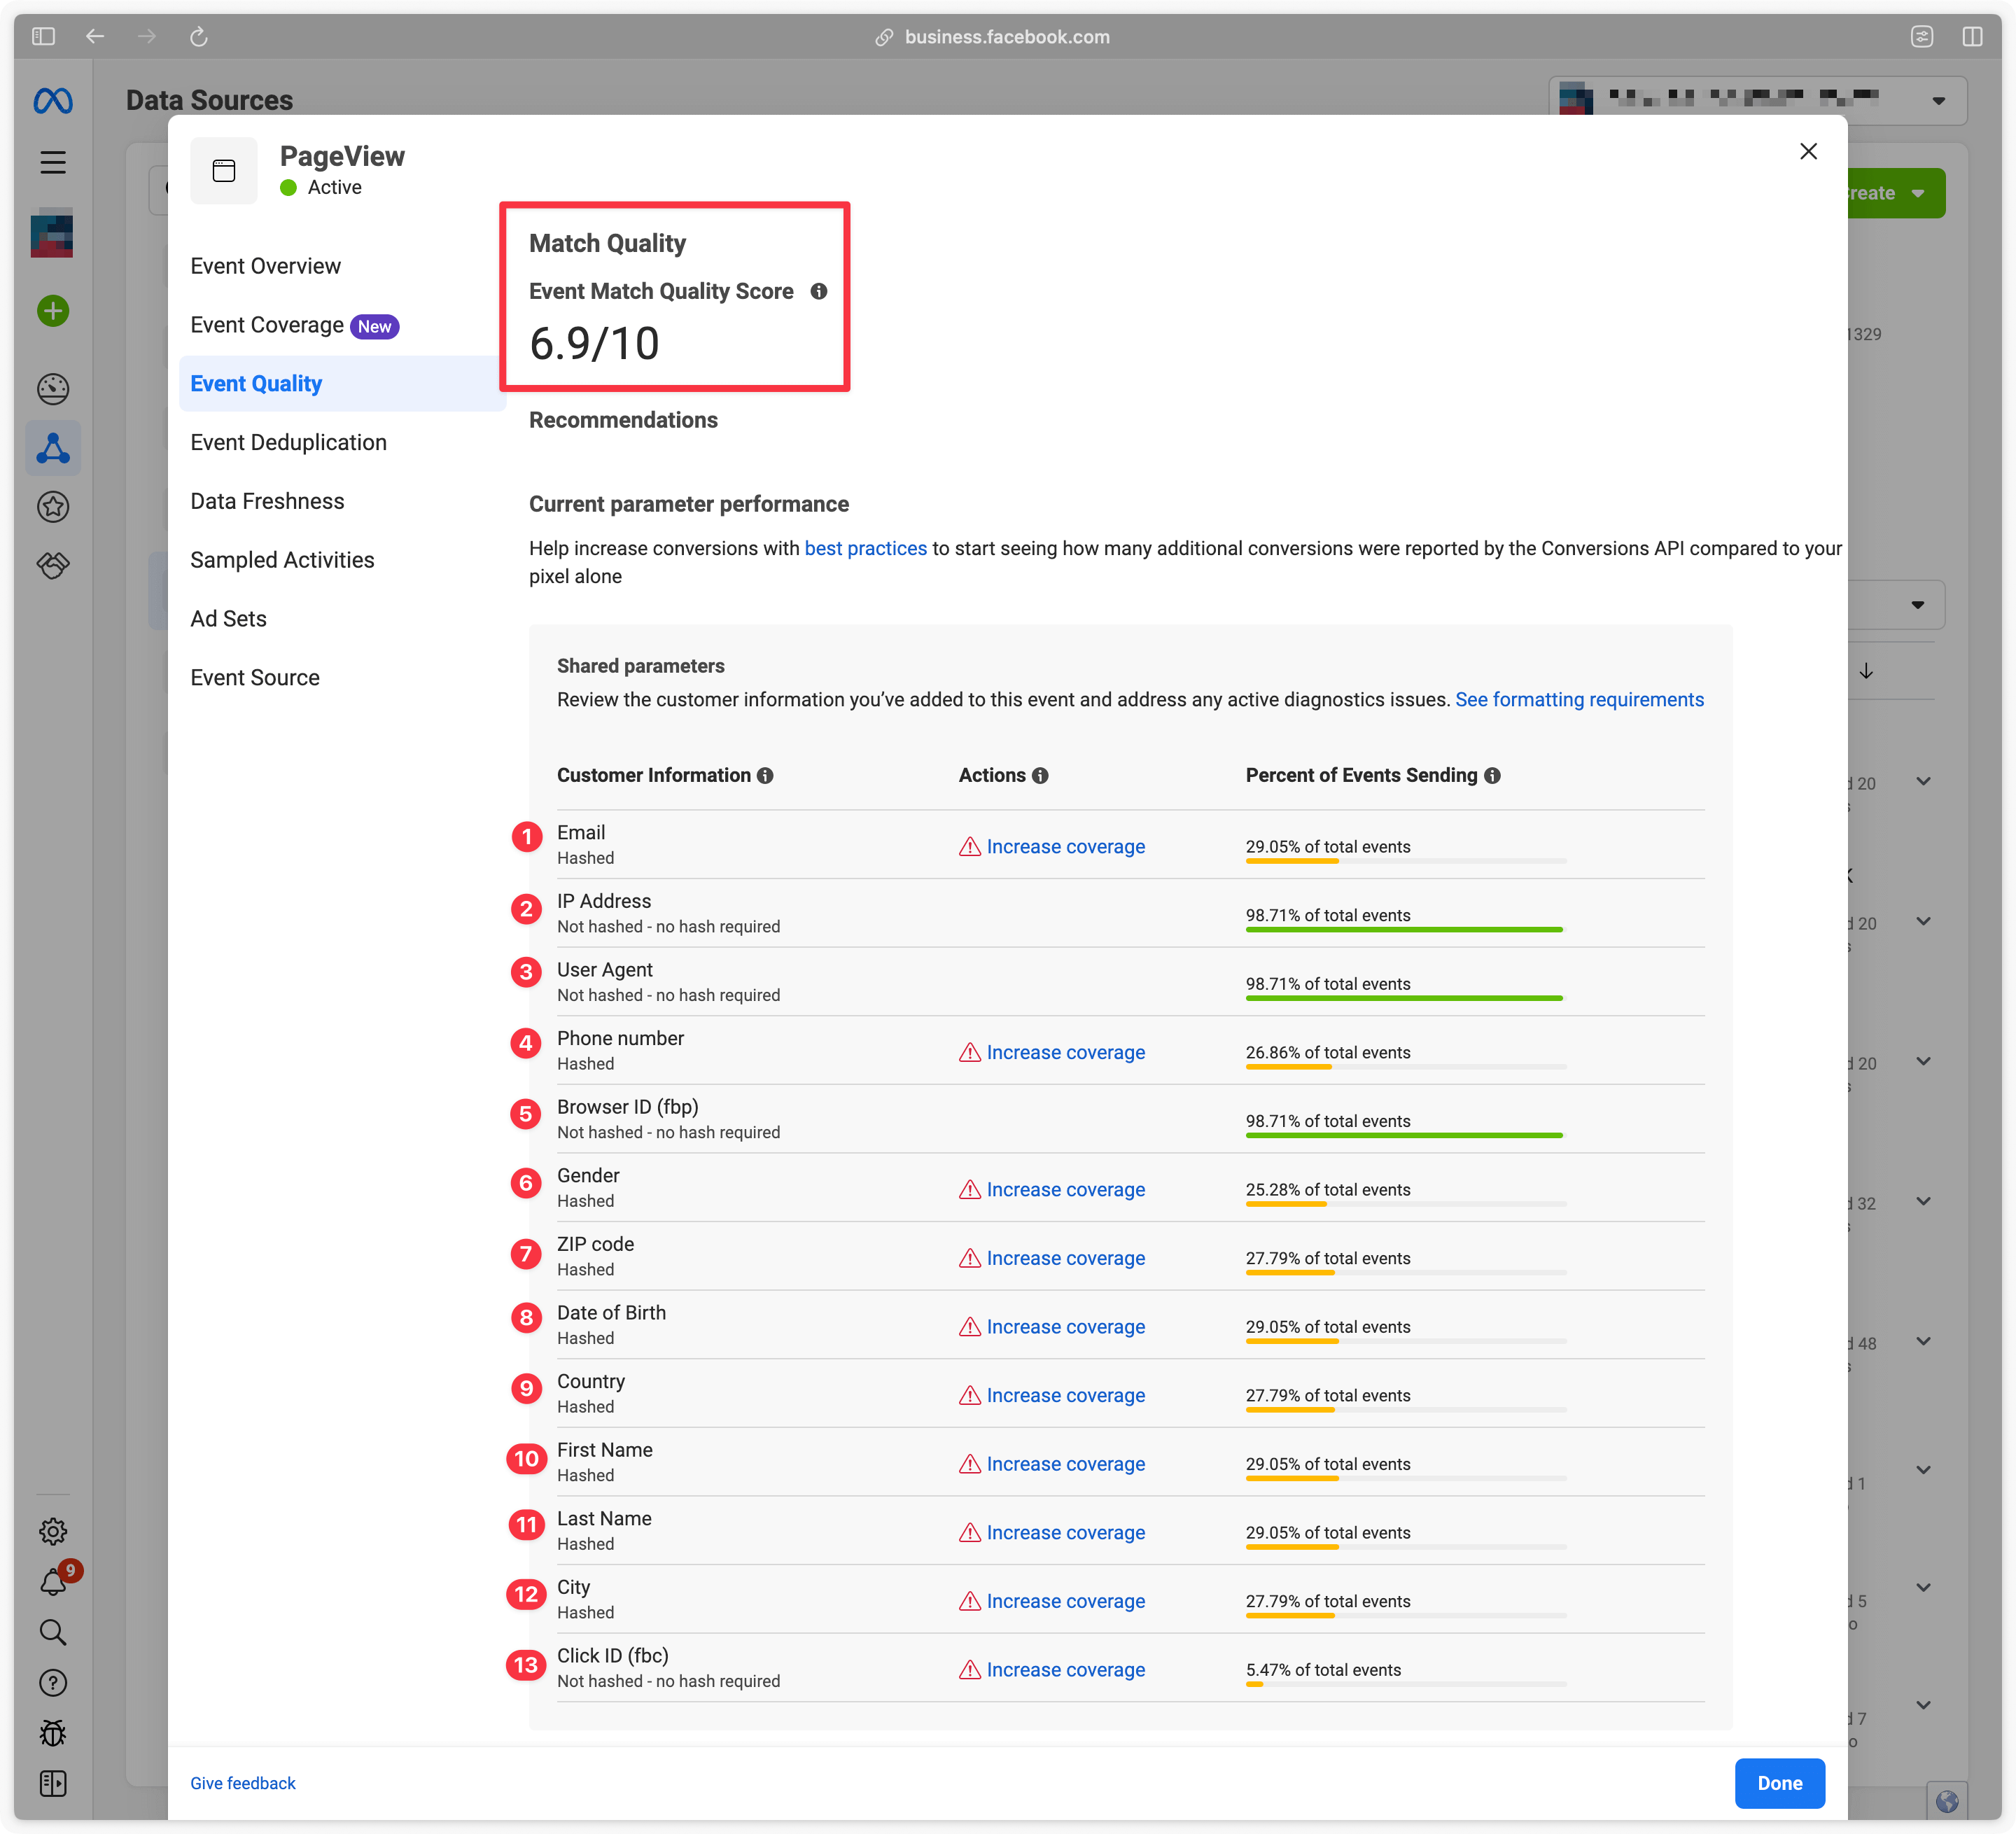Click the Recommendations heading
The image size is (2016, 1834).
click(623, 420)
